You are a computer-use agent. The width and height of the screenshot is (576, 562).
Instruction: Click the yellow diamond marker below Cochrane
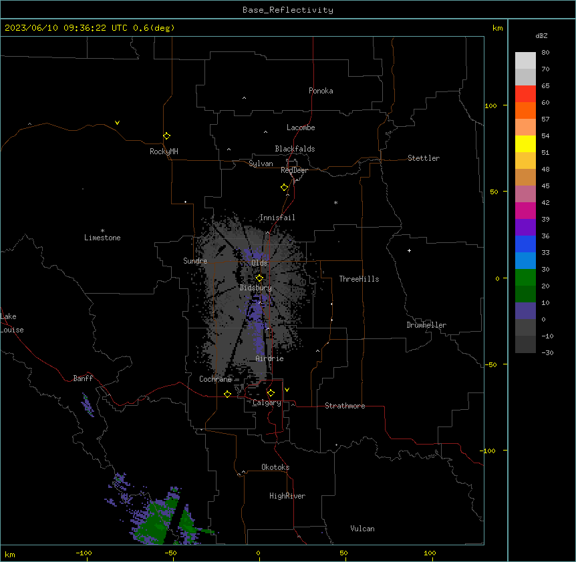tap(227, 394)
